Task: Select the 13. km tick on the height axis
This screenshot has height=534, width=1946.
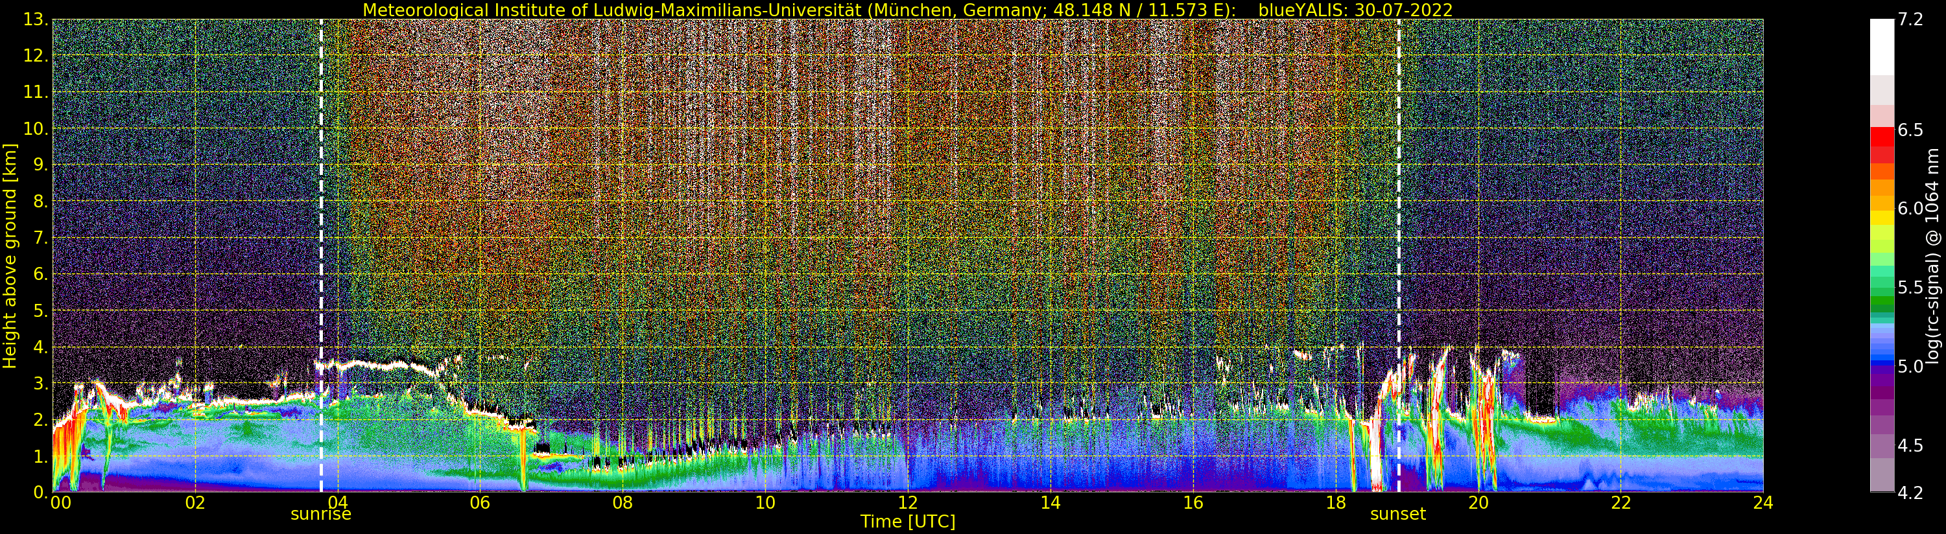Action: 36,19
